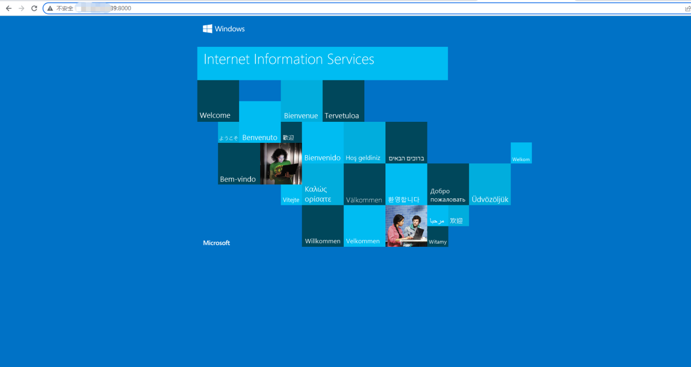Reload the page with refresh icon
This screenshot has height=367, width=691.
point(35,9)
